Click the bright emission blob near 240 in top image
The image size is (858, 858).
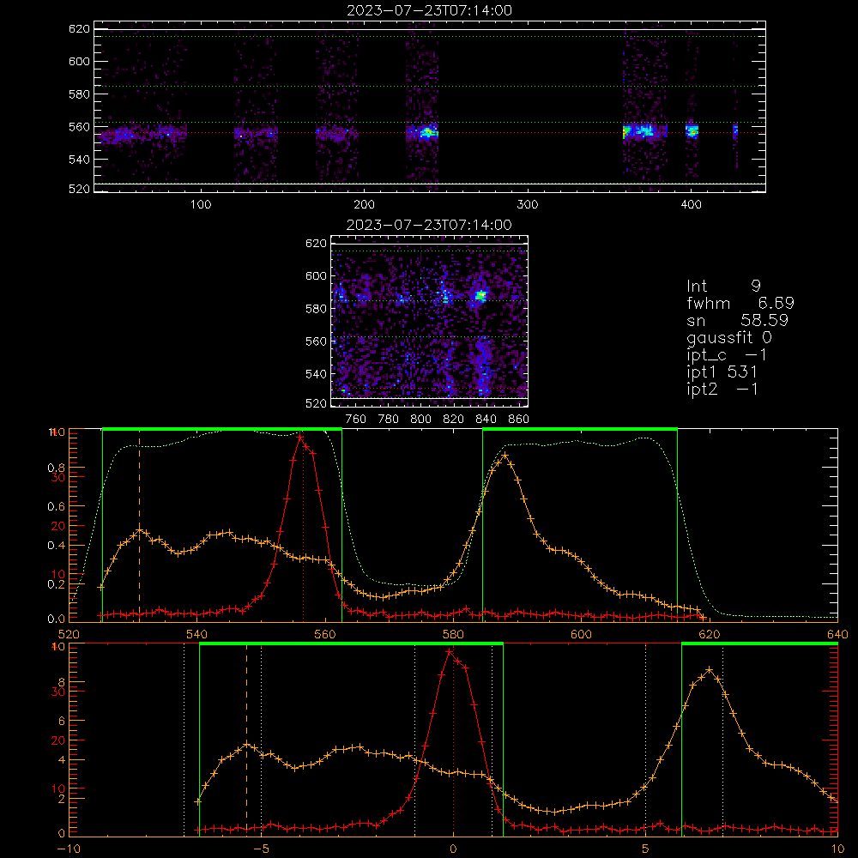(x=428, y=132)
